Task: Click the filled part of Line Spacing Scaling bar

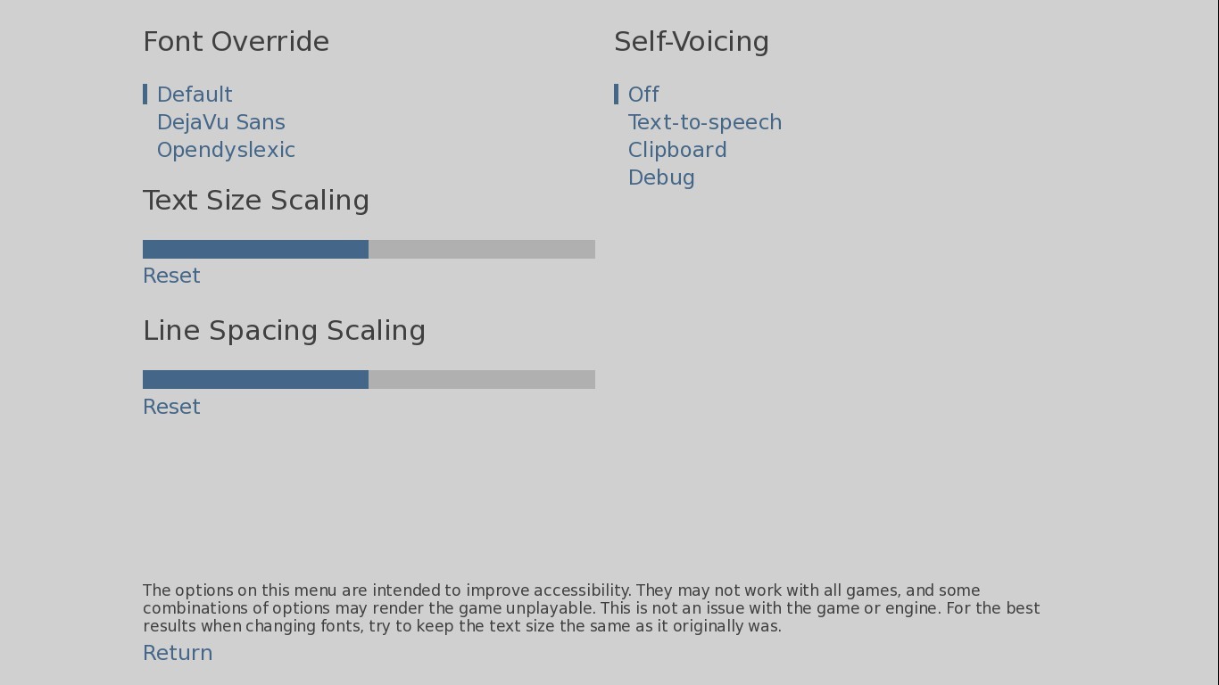Action: pyautogui.click(x=255, y=380)
